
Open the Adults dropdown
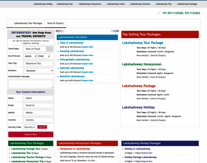(30, 56)
